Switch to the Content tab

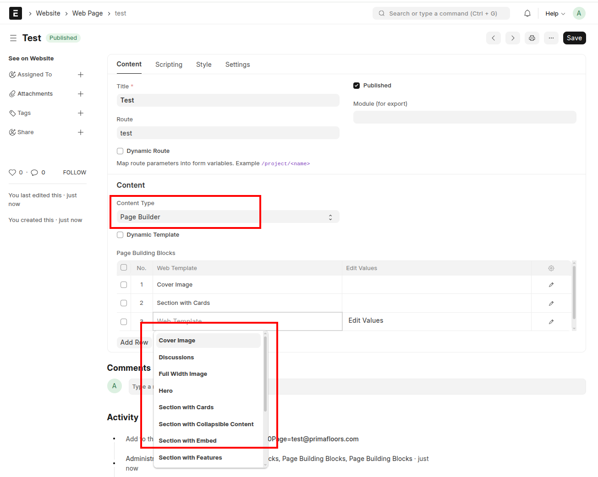pos(129,64)
